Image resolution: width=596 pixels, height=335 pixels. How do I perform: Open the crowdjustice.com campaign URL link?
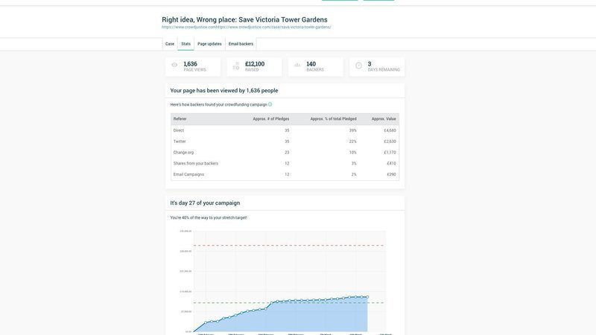(246, 28)
